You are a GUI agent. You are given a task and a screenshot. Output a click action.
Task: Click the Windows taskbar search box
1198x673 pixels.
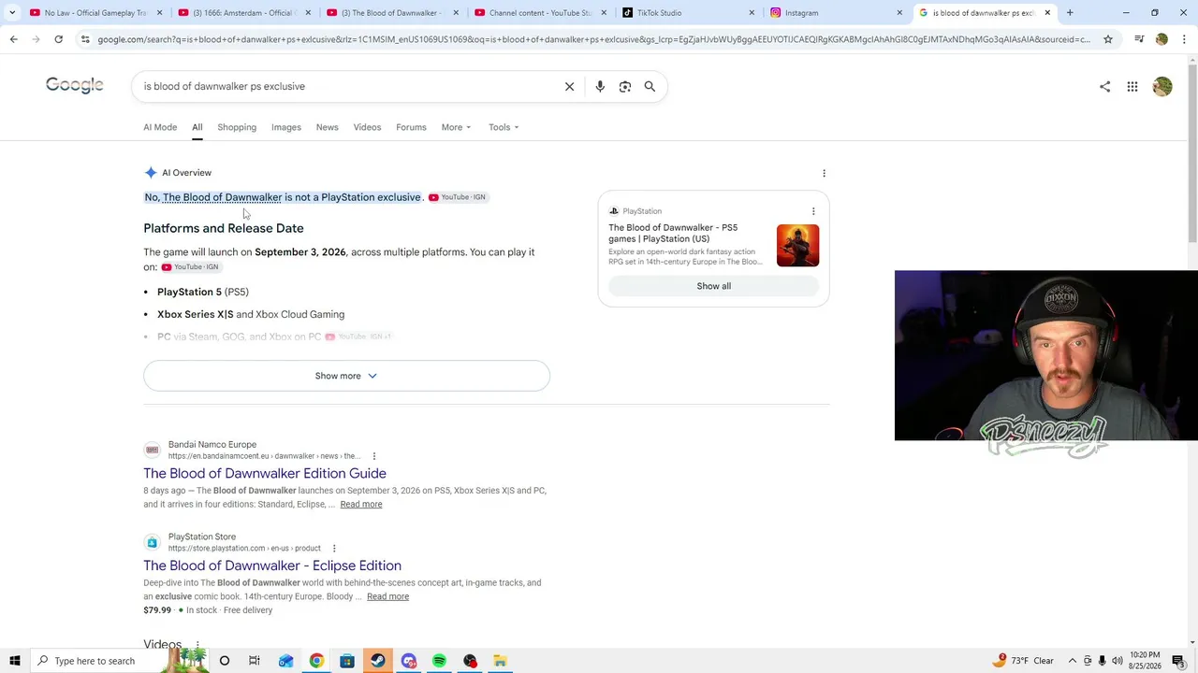coord(95,661)
